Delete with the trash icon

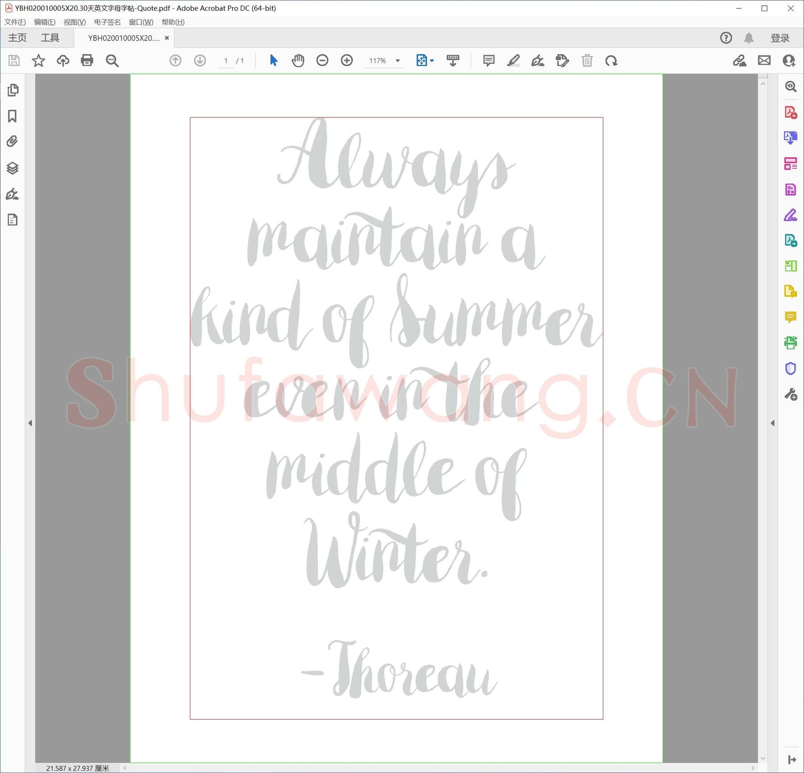[x=587, y=60]
